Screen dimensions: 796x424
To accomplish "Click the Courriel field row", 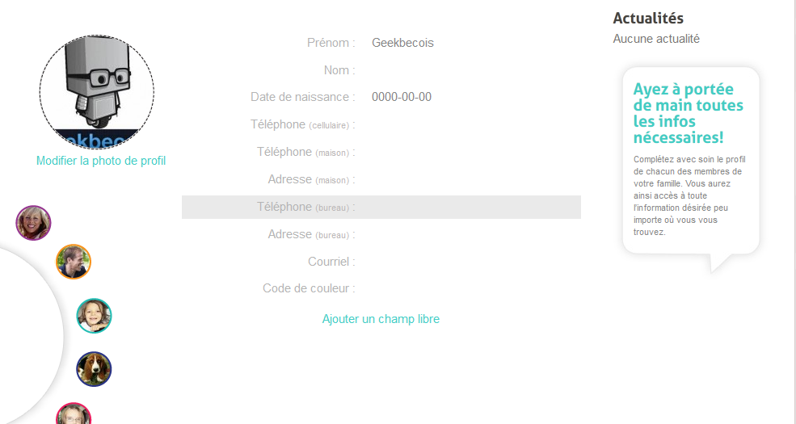I will pos(469,262).
